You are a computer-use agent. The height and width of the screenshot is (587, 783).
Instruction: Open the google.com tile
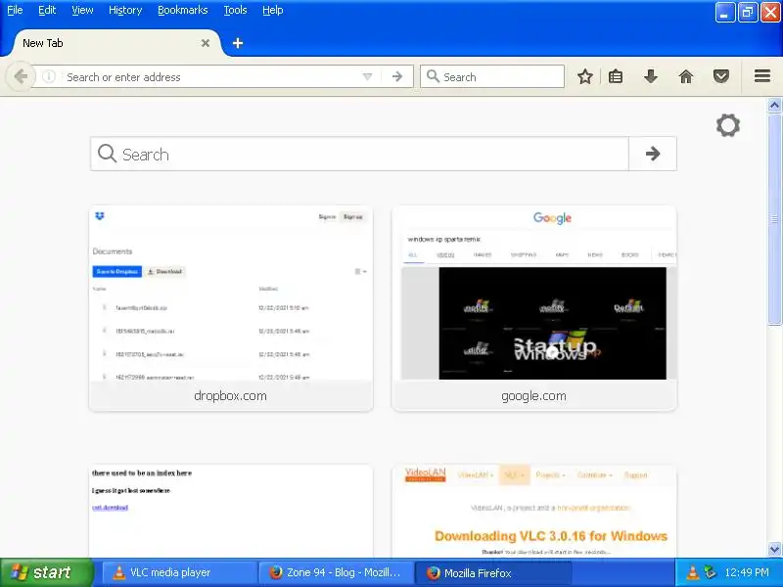click(534, 308)
